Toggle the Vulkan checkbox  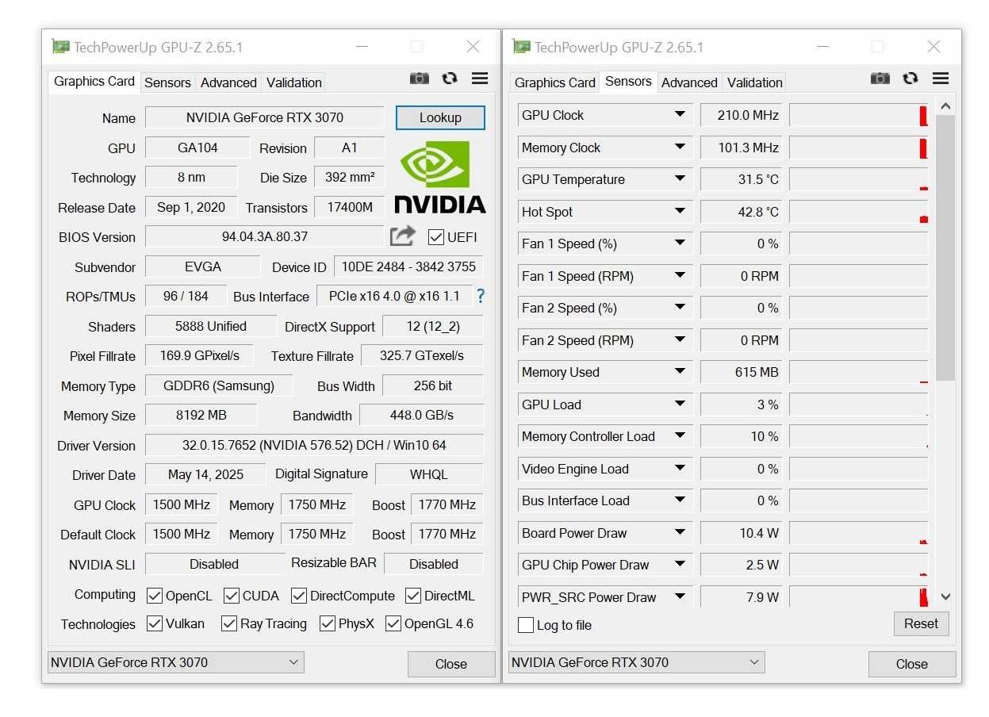[x=155, y=623]
